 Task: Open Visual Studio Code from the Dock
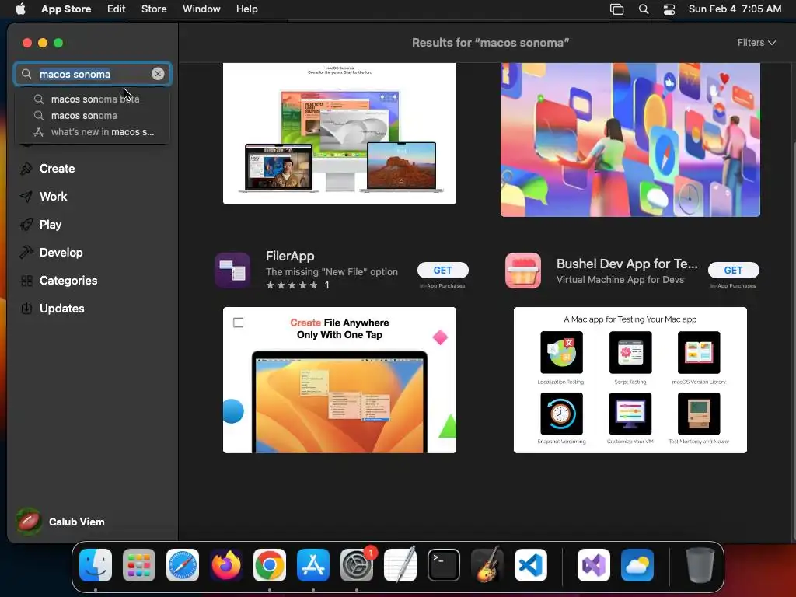click(531, 565)
